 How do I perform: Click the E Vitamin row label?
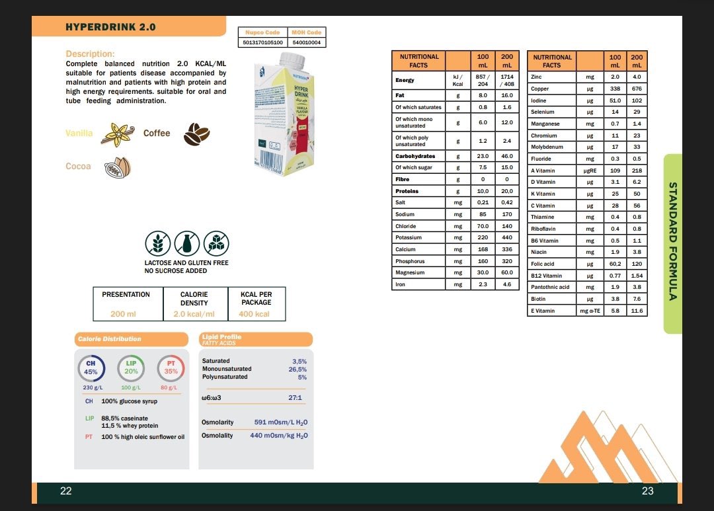(542, 311)
